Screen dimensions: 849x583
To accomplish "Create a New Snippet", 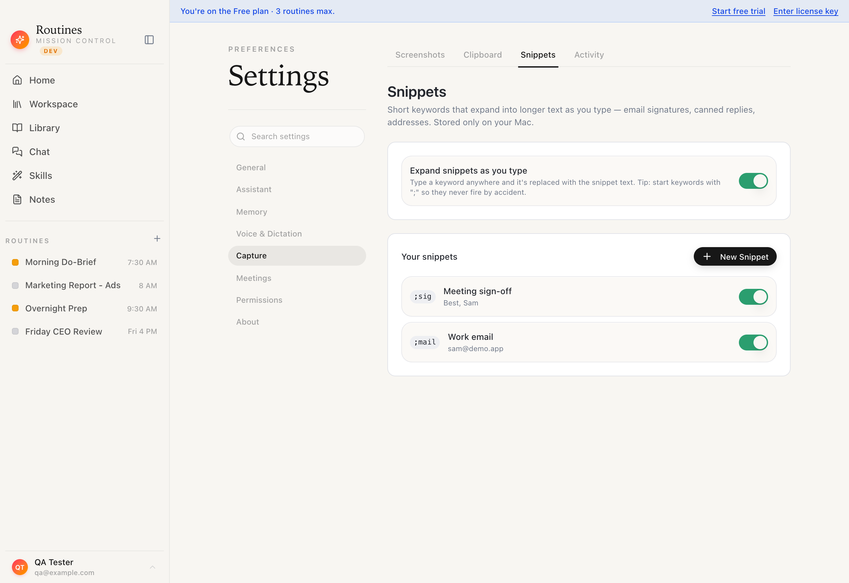I will [735, 256].
